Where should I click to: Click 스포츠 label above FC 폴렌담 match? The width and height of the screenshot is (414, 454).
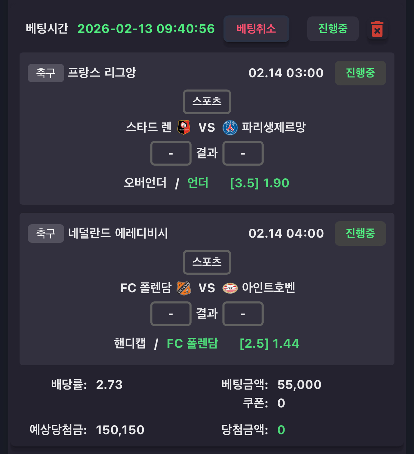(207, 262)
